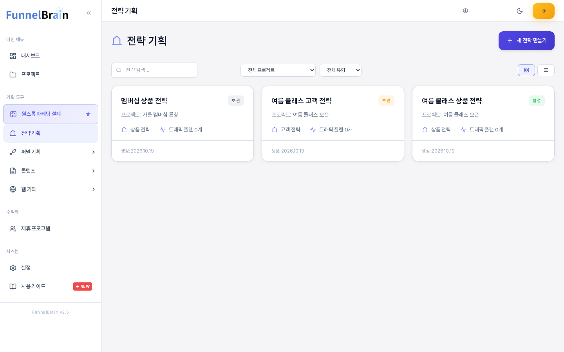
Task: Click the orange arrow button in header
Action: click(x=544, y=11)
